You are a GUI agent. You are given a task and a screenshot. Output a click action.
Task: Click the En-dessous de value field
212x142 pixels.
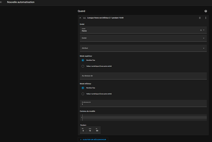[143, 104]
